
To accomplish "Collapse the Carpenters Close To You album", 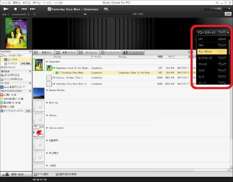I will click(54, 68).
